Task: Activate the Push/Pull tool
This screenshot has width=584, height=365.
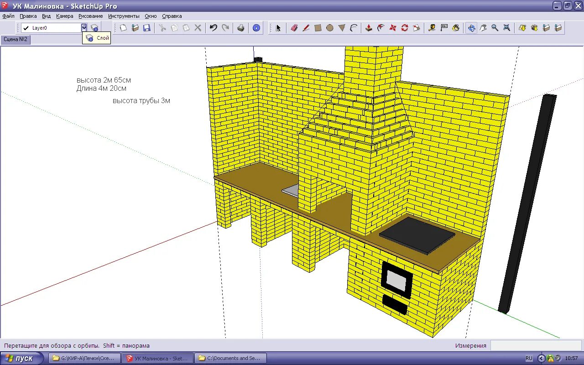Action: pos(368,28)
